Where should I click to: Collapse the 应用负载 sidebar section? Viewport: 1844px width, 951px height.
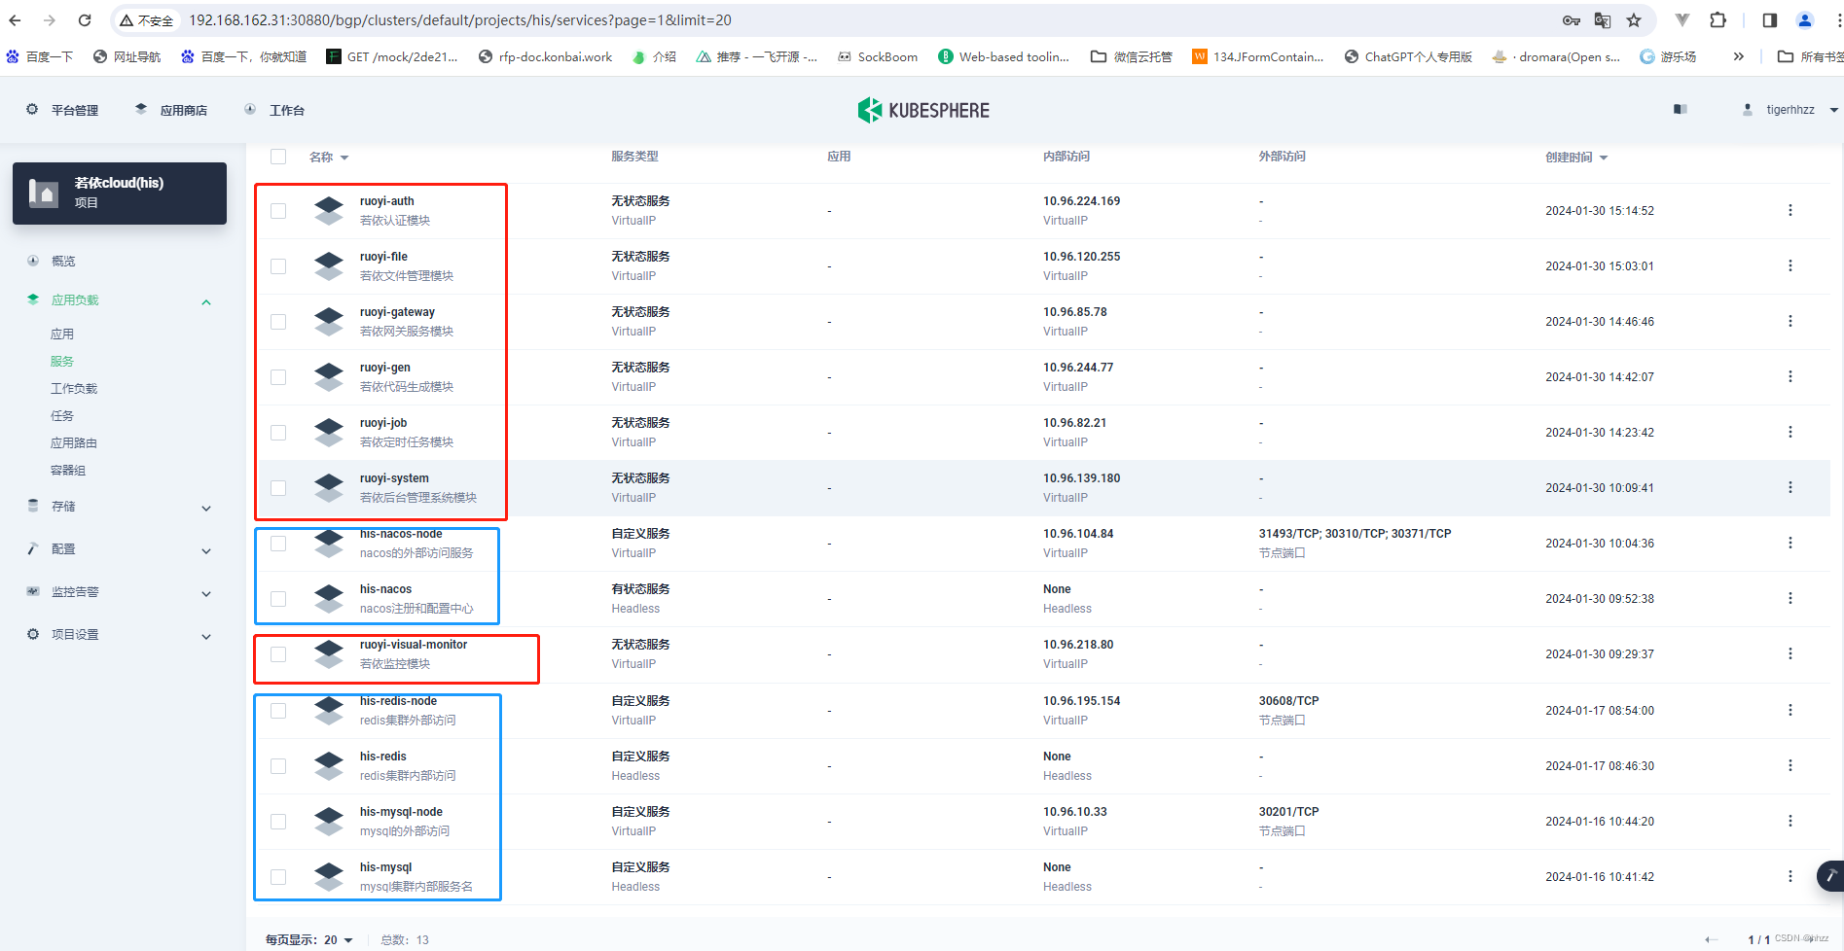point(206,301)
